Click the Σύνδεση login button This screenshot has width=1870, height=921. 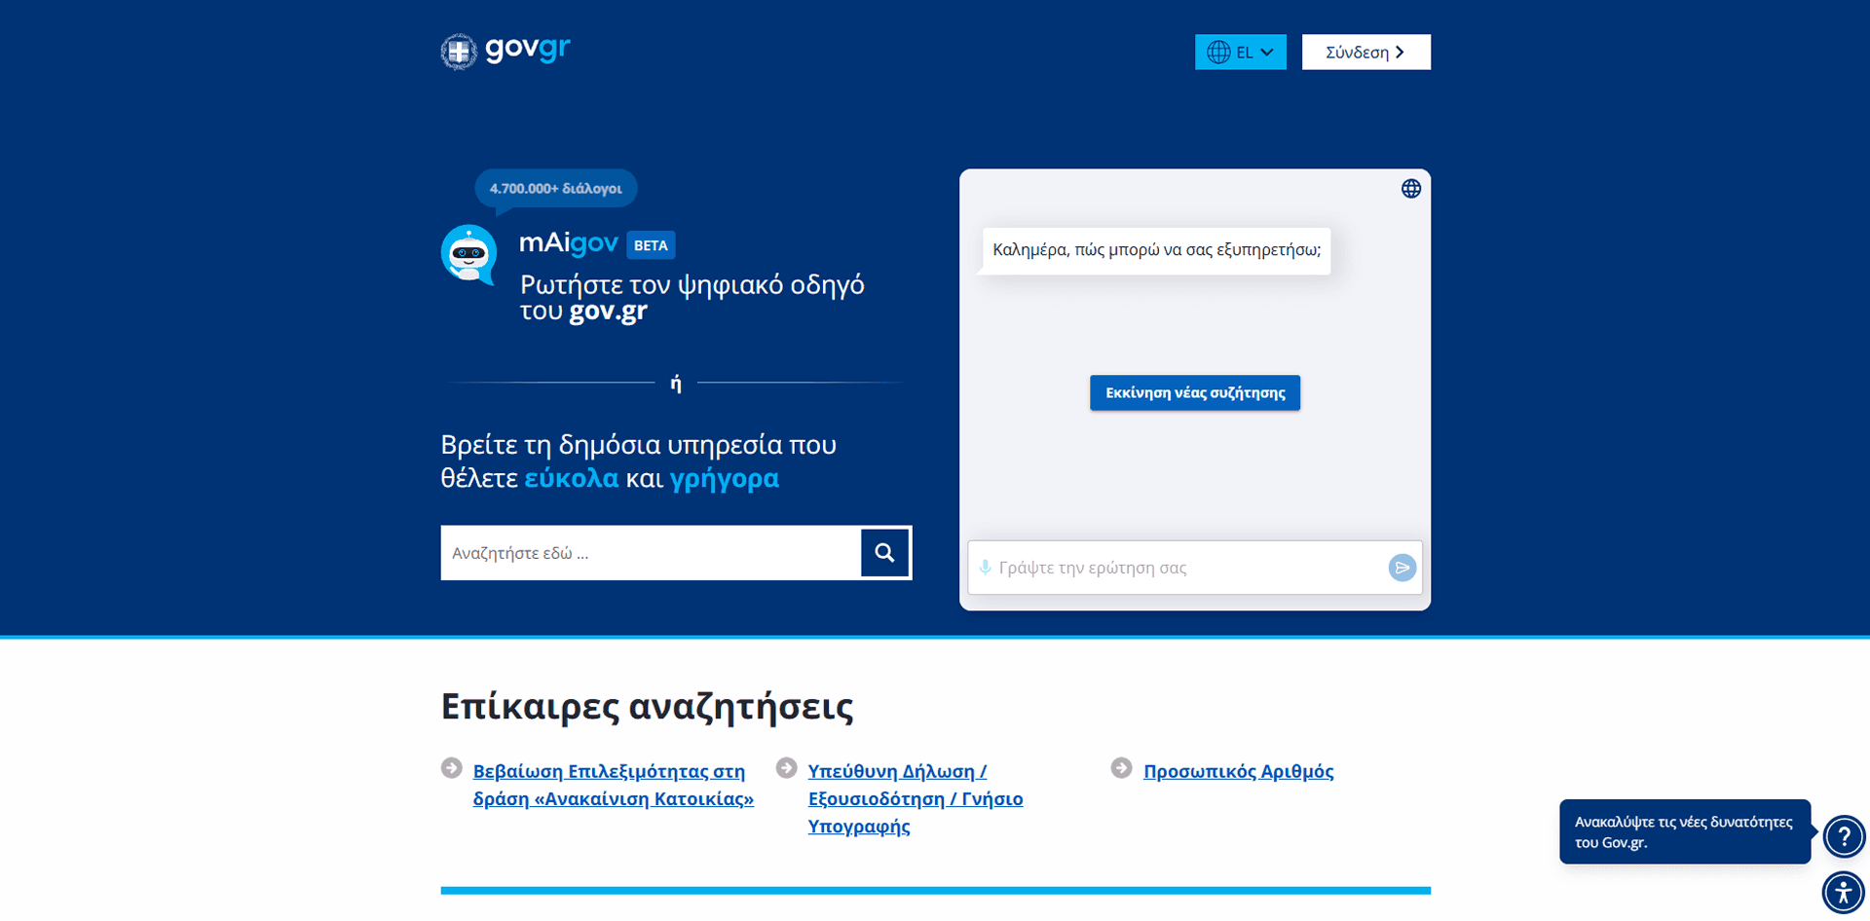1365,53
